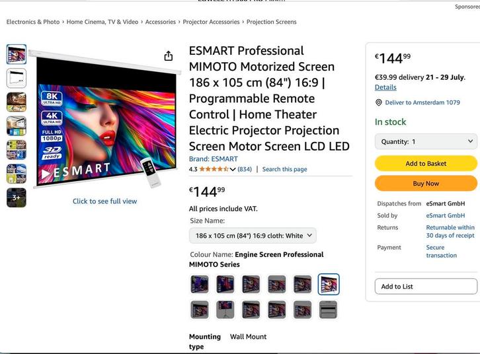
Task: Click the star rating icons
Action: point(214,169)
